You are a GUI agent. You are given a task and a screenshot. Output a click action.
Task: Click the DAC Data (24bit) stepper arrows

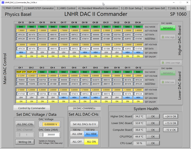(41, 134)
